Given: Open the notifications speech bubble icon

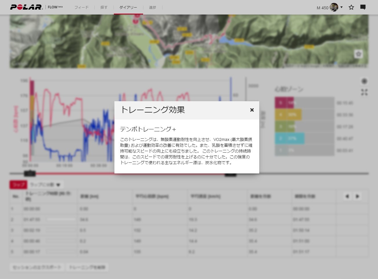Looking at the screenshot, I should tap(363, 7).
